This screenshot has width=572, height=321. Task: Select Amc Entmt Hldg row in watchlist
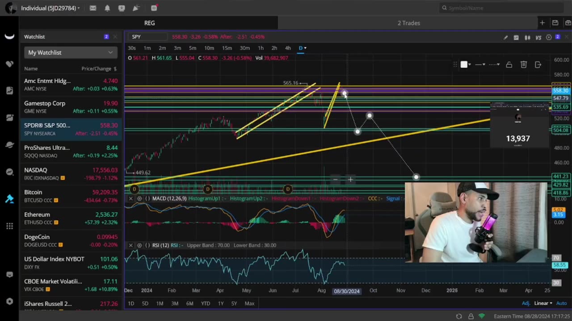(71, 85)
